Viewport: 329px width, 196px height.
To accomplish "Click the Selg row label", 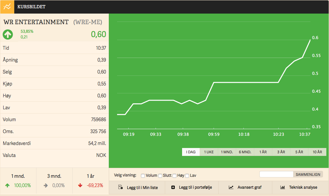I will coord(7,72).
